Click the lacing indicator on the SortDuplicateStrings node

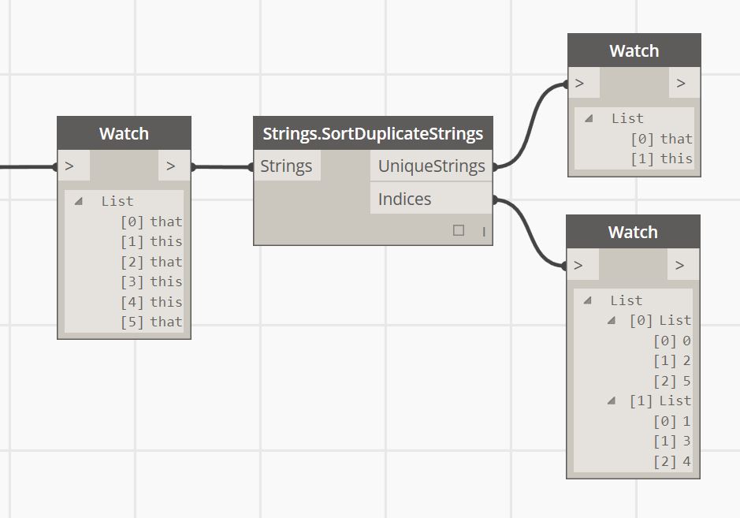click(484, 231)
